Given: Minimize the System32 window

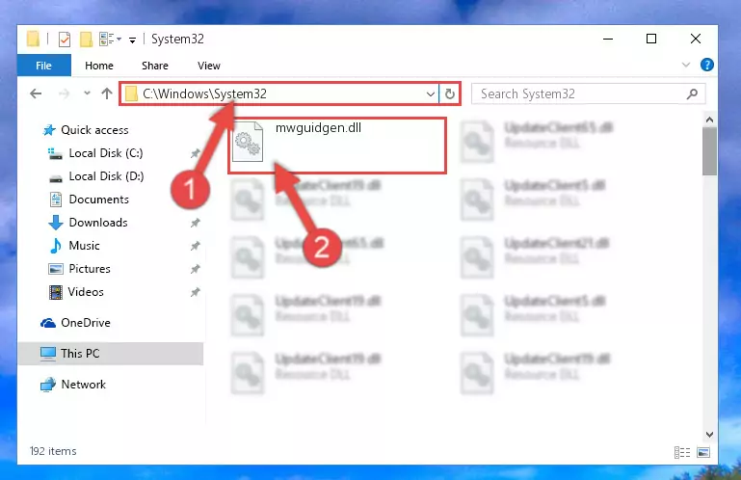Looking at the screenshot, I should 608,39.
